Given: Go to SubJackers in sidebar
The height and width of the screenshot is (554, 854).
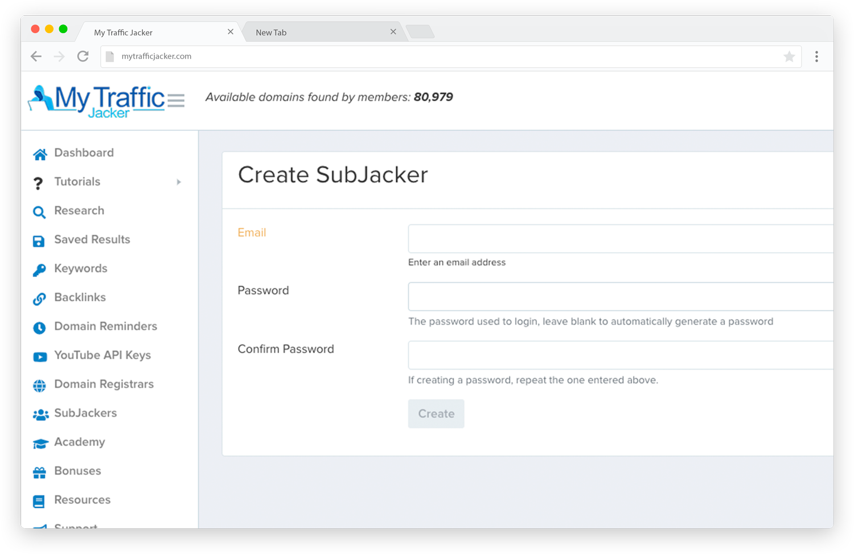Looking at the screenshot, I should point(85,413).
